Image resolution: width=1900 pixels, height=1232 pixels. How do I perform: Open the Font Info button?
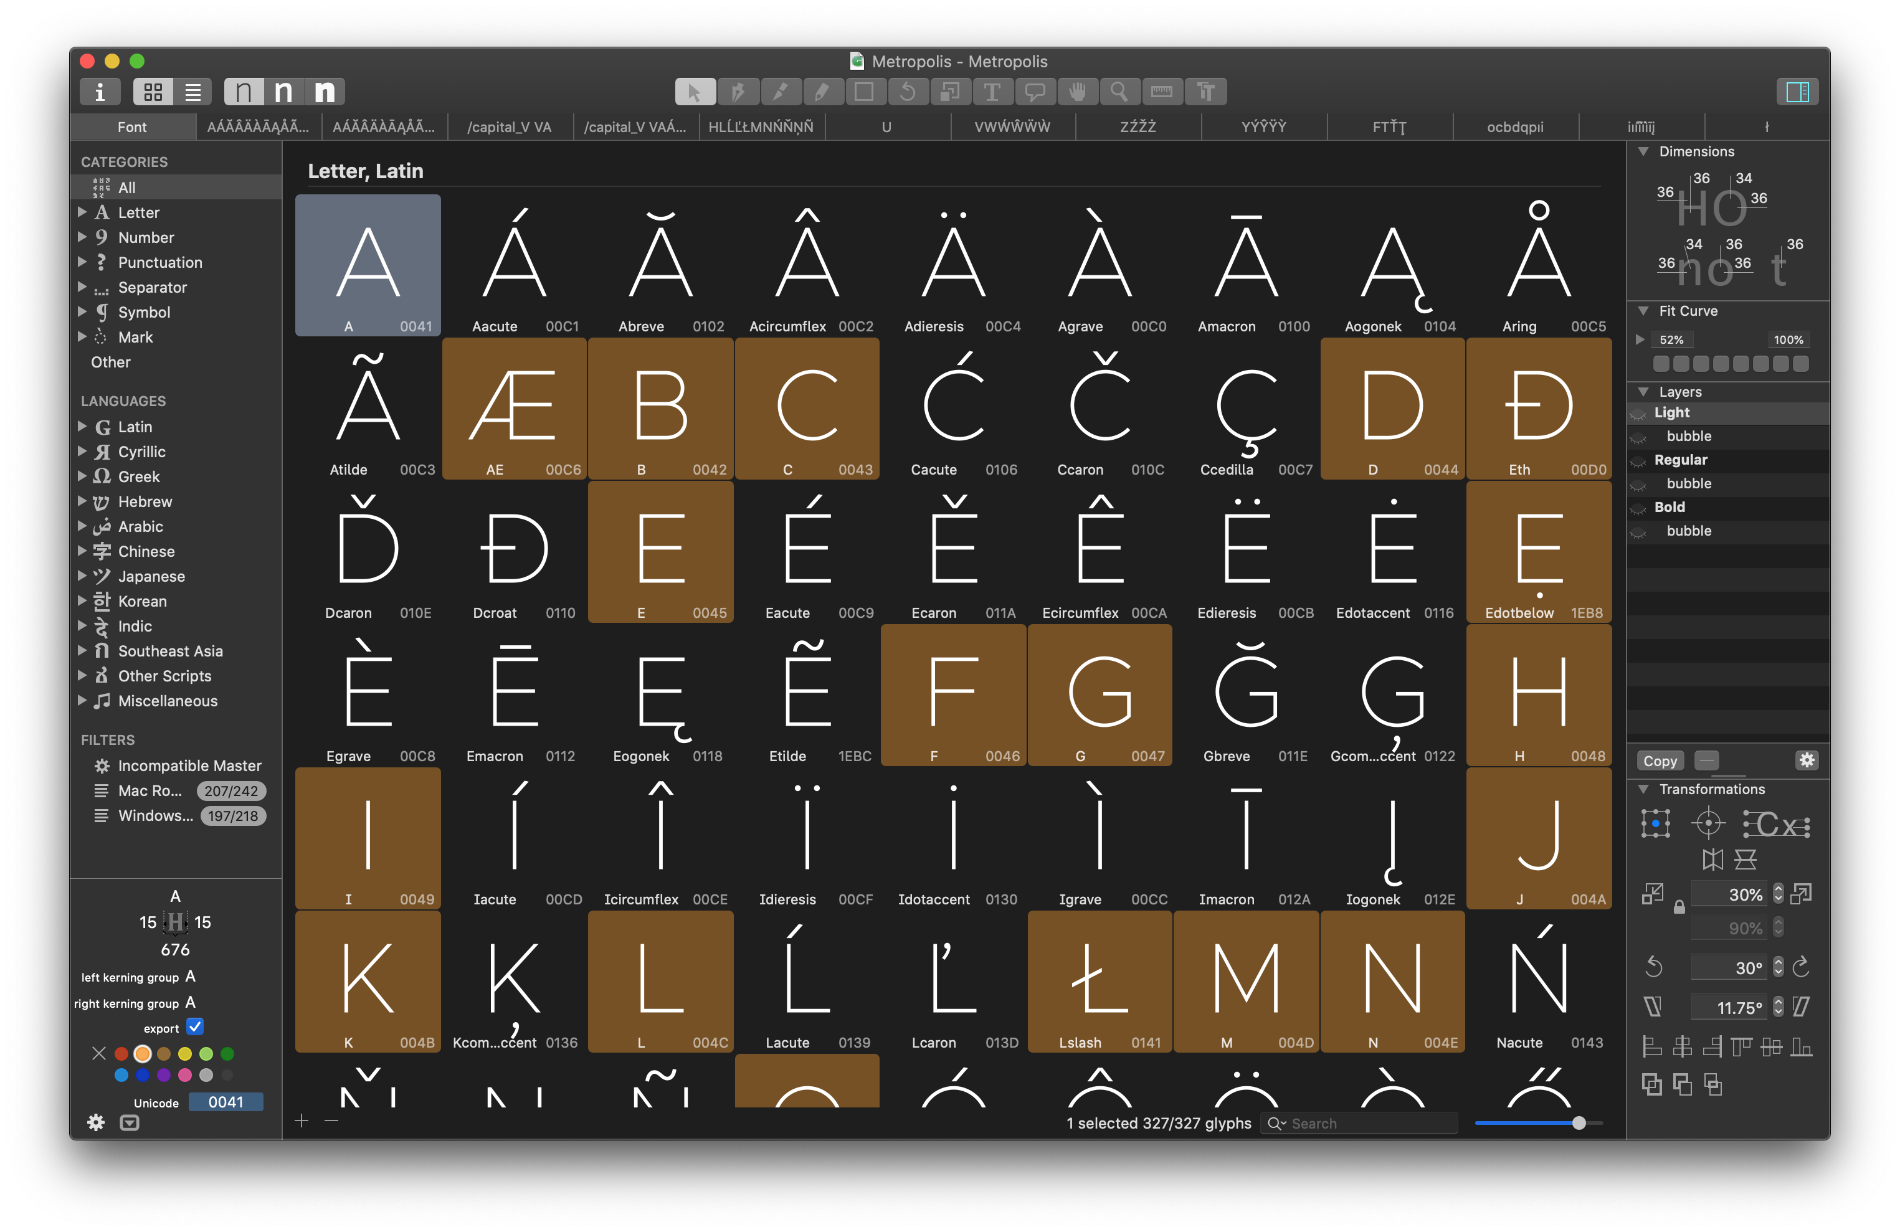click(100, 92)
